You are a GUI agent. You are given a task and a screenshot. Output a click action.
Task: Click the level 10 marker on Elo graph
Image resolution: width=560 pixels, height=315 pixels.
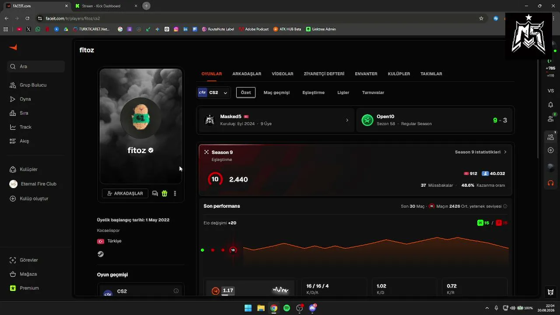(233, 250)
